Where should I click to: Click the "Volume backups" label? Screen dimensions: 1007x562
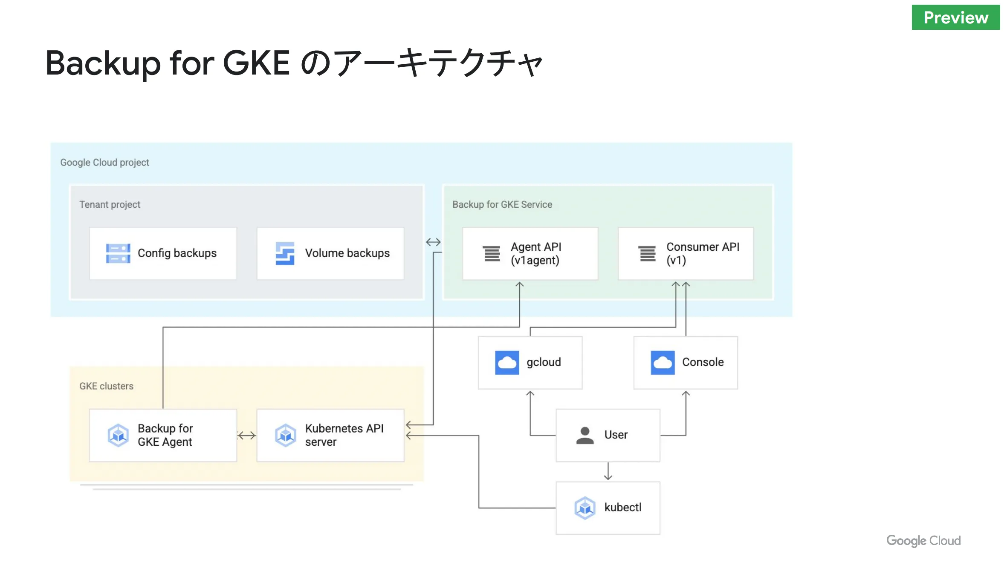pos(347,253)
